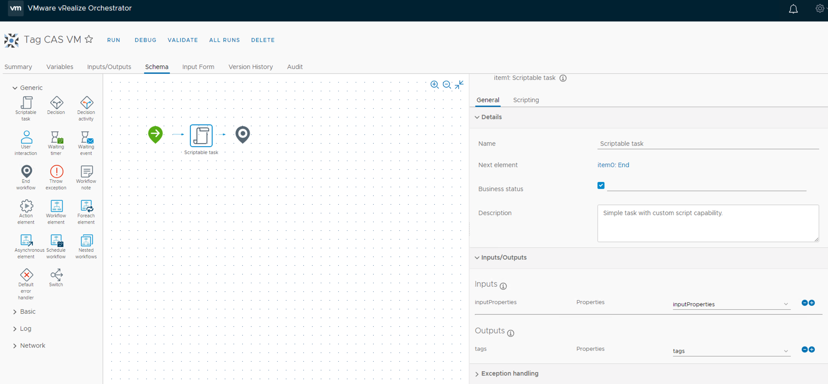The image size is (828, 384).
Task: Select the Scriptable task node on canvas
Action: click(x=201, y=135)
